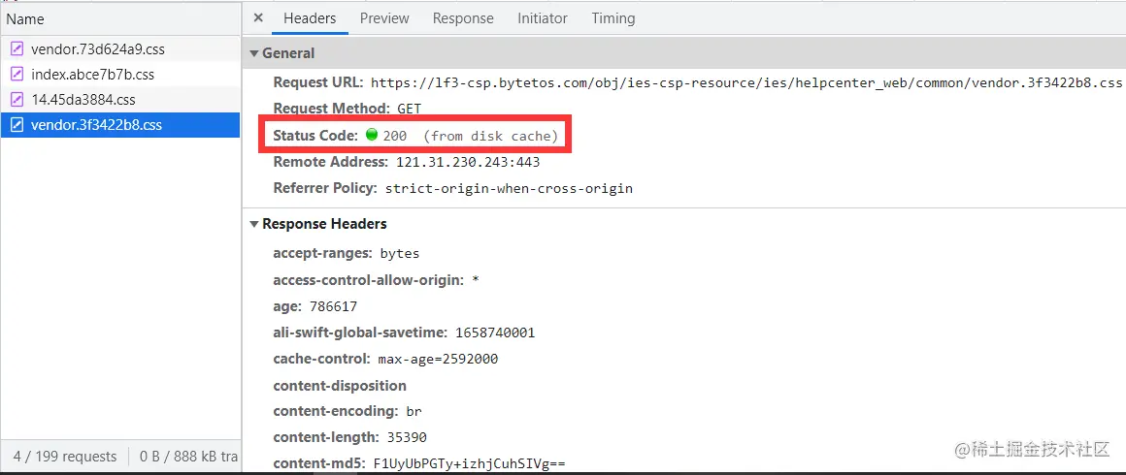This screenshot has width=1126, height=475.
Task: Click the Remote Address 121.31.230.243:443 value
Action: (468, 162)
